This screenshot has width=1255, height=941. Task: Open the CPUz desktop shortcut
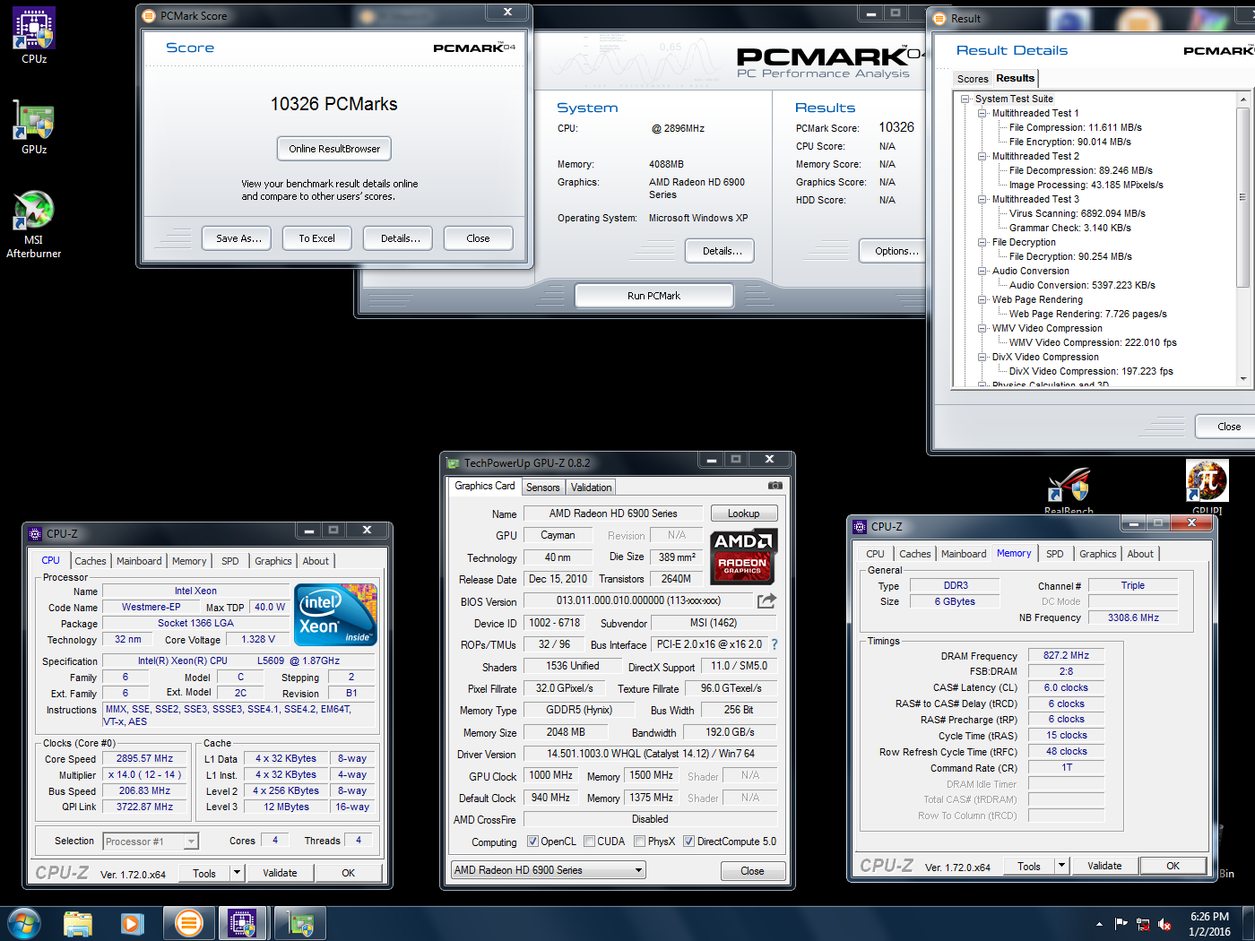pyautogui.click(x=34, y=36)
